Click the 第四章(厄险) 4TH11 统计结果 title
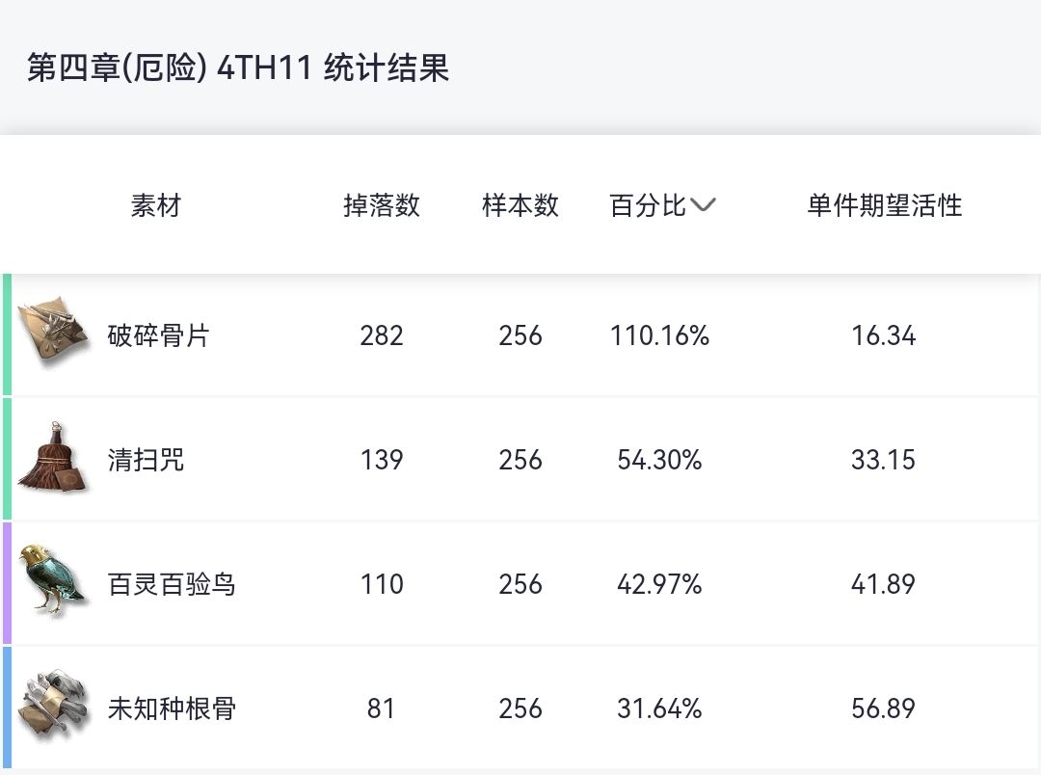 238,69
